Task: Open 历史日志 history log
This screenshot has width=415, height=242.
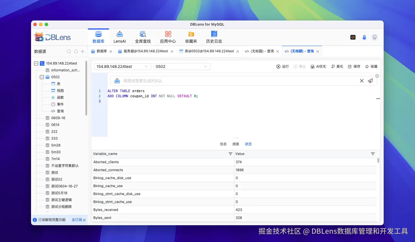Action: click(214, 37)
